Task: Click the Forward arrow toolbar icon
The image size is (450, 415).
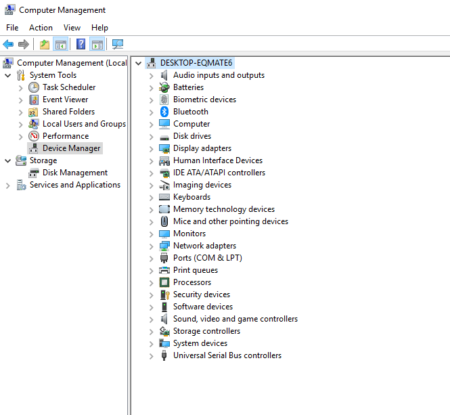Action: [x=24, y=44]
